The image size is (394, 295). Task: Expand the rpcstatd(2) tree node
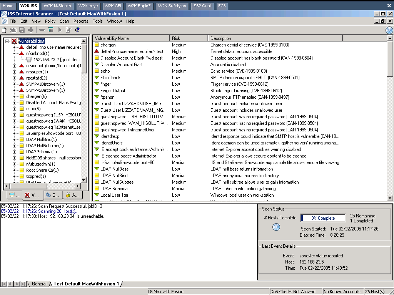14,78
